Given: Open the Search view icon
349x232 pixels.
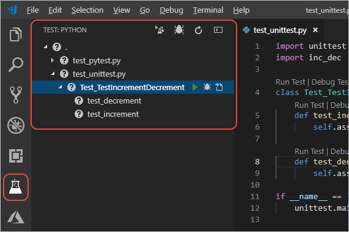Looking at the screenshot, I should point(15,65).
